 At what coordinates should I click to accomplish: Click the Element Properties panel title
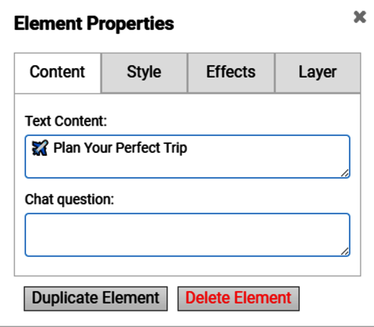coord(93,24)
